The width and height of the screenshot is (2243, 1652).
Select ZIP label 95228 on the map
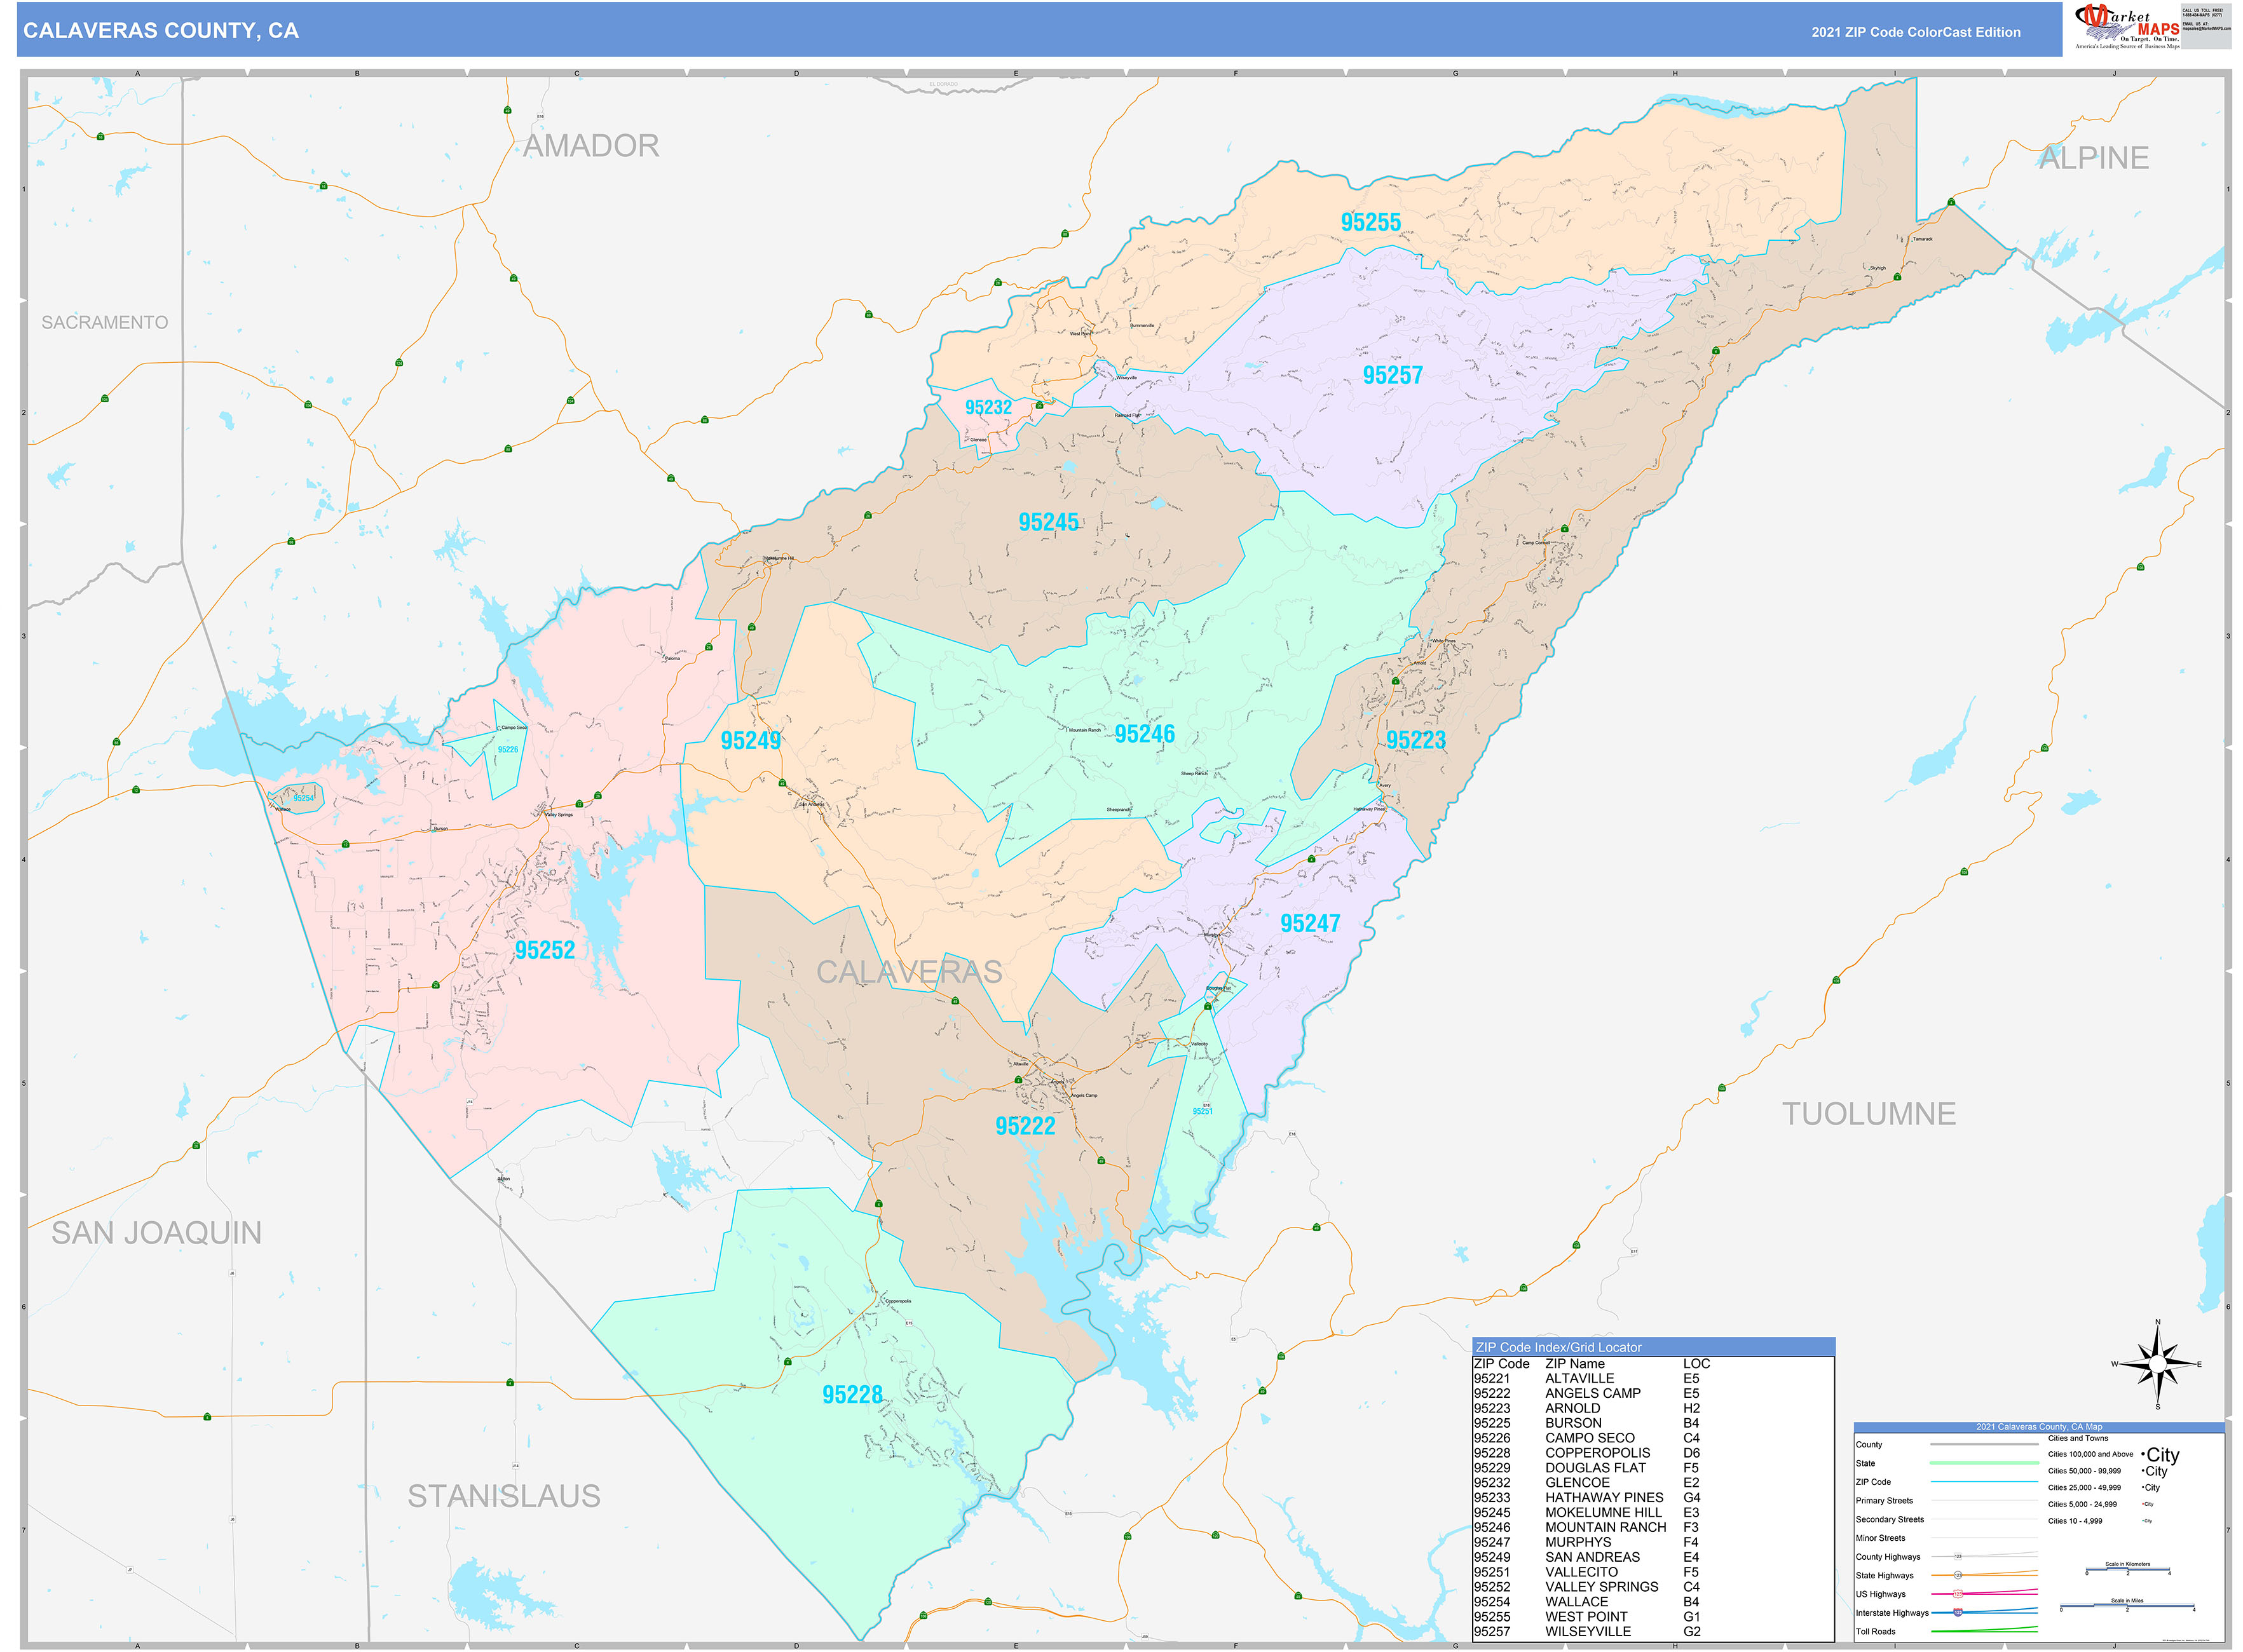852,1395
